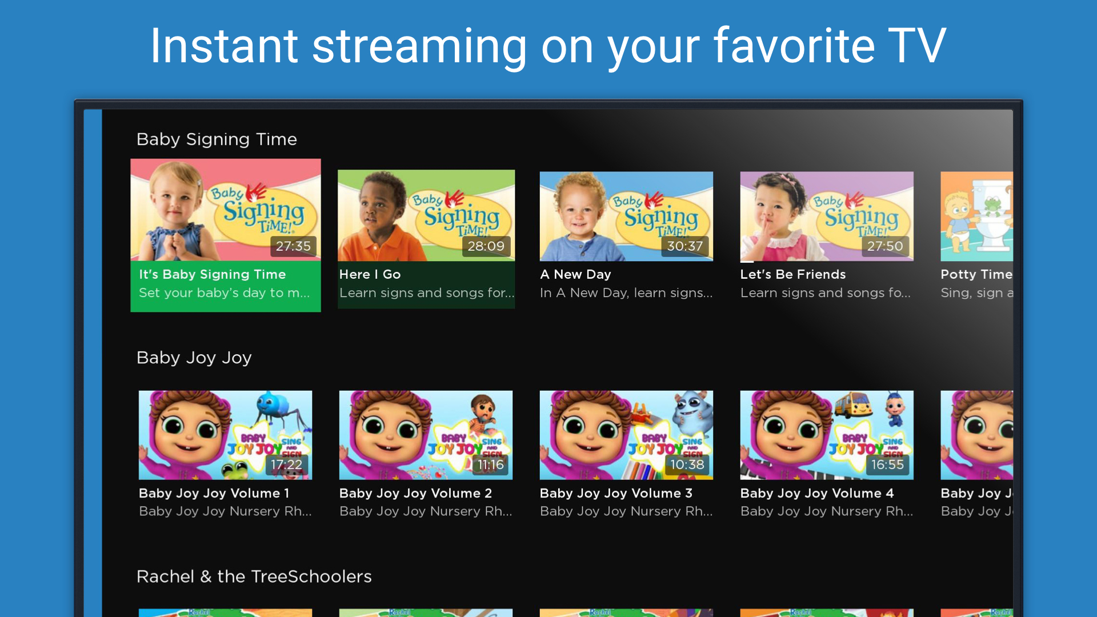Select Baby Joy Joy Volume 3 thumbnail
The width and height of the screenshot is (1097, 617).
[x=626, y=435]
